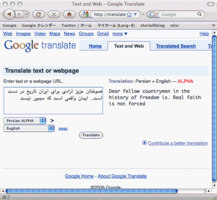The width and height of the screenshot is (217, 200).
Task: Open the Groups link
Action: [x=86, y=34]
